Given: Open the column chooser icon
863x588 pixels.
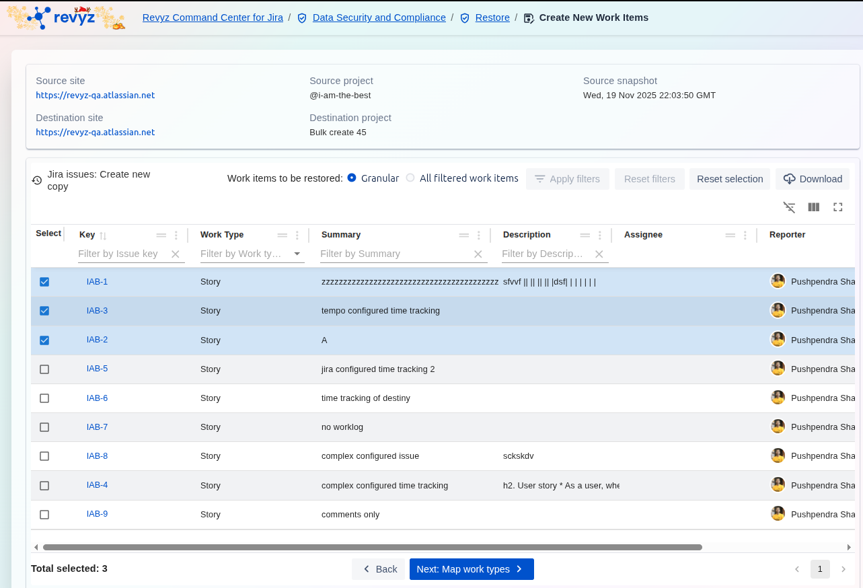Looking at the screenshot, I should (813, 207).
